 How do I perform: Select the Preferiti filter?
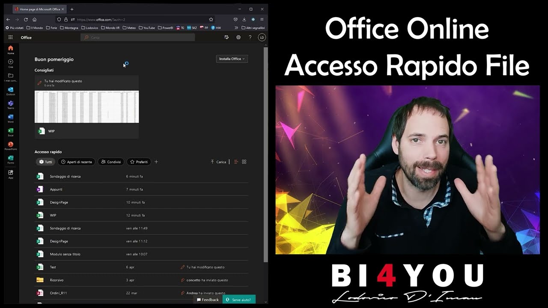139,162
